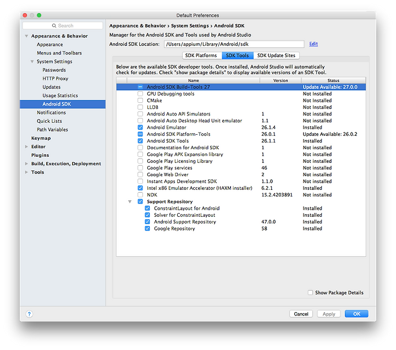Check the GPU Debugging tools box
396x350 pixels.
pyautogui.click(x=140, y=94)
